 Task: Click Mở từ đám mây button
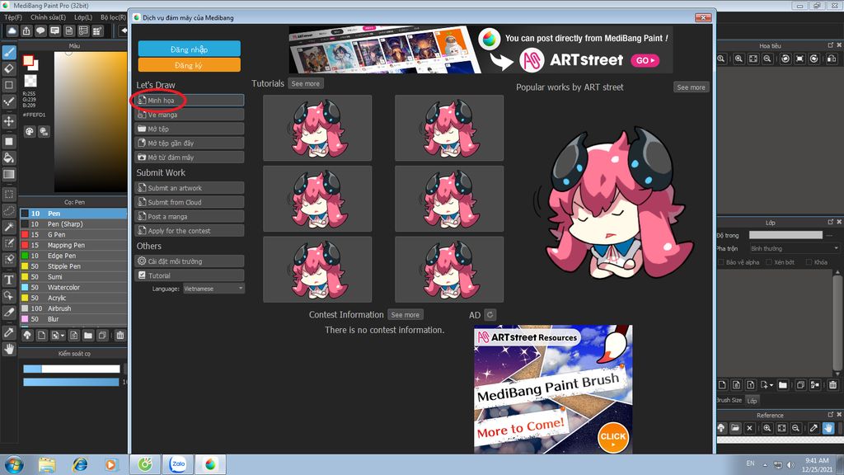(189, 158)
